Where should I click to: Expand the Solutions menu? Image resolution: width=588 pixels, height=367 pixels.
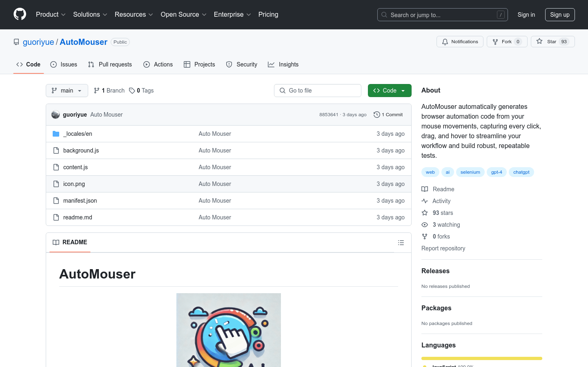pos(90,14)
